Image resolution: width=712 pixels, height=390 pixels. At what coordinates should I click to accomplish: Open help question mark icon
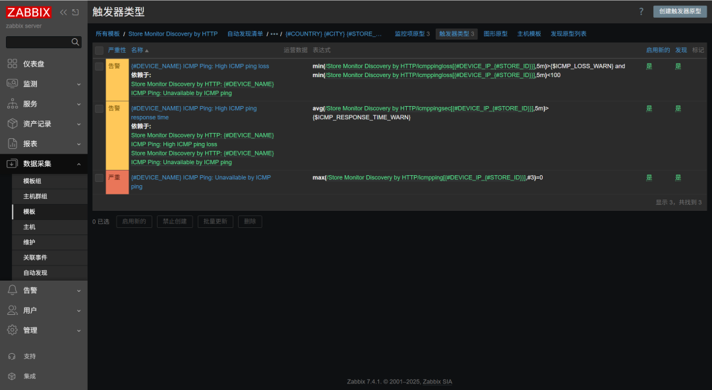click(x=641, y=11)
